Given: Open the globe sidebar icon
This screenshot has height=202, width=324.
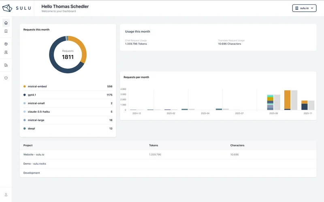Looking at the screenshot, I should 6,44.
